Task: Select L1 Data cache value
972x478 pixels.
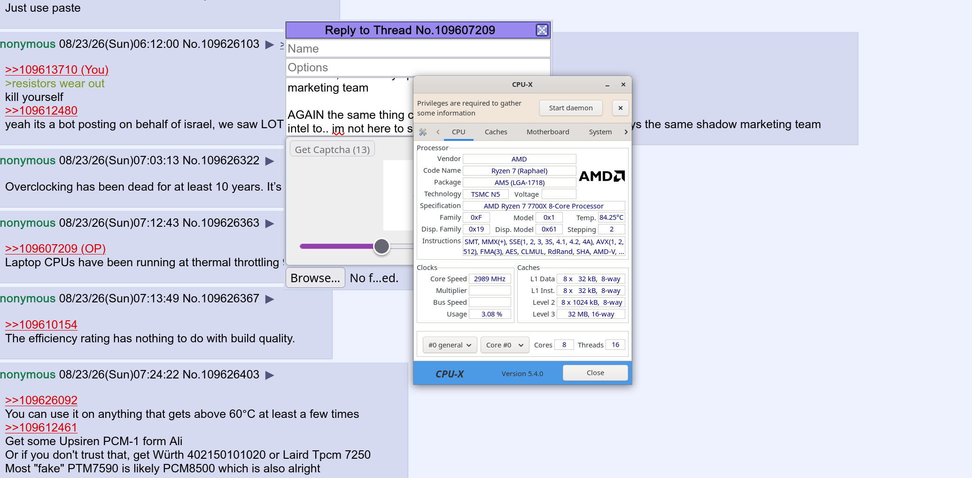Action: coord(591,279)
